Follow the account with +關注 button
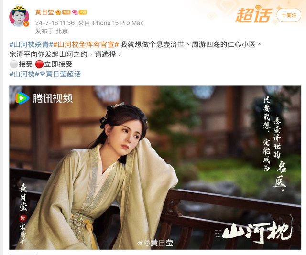Viewport: 306px width, 255px height. pos(289,15)
